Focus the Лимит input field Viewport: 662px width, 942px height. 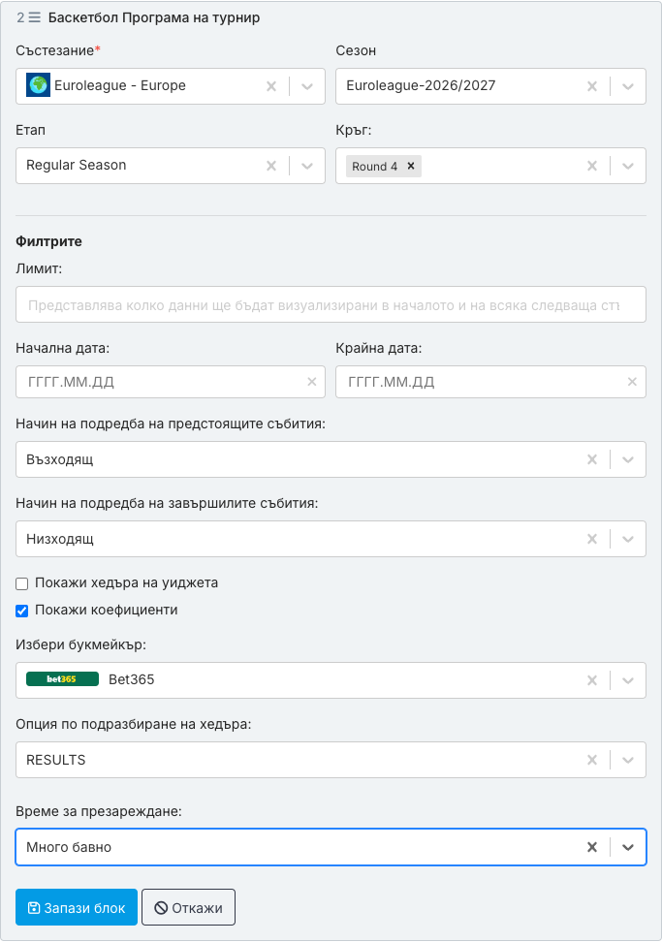(x=331, y=304)
